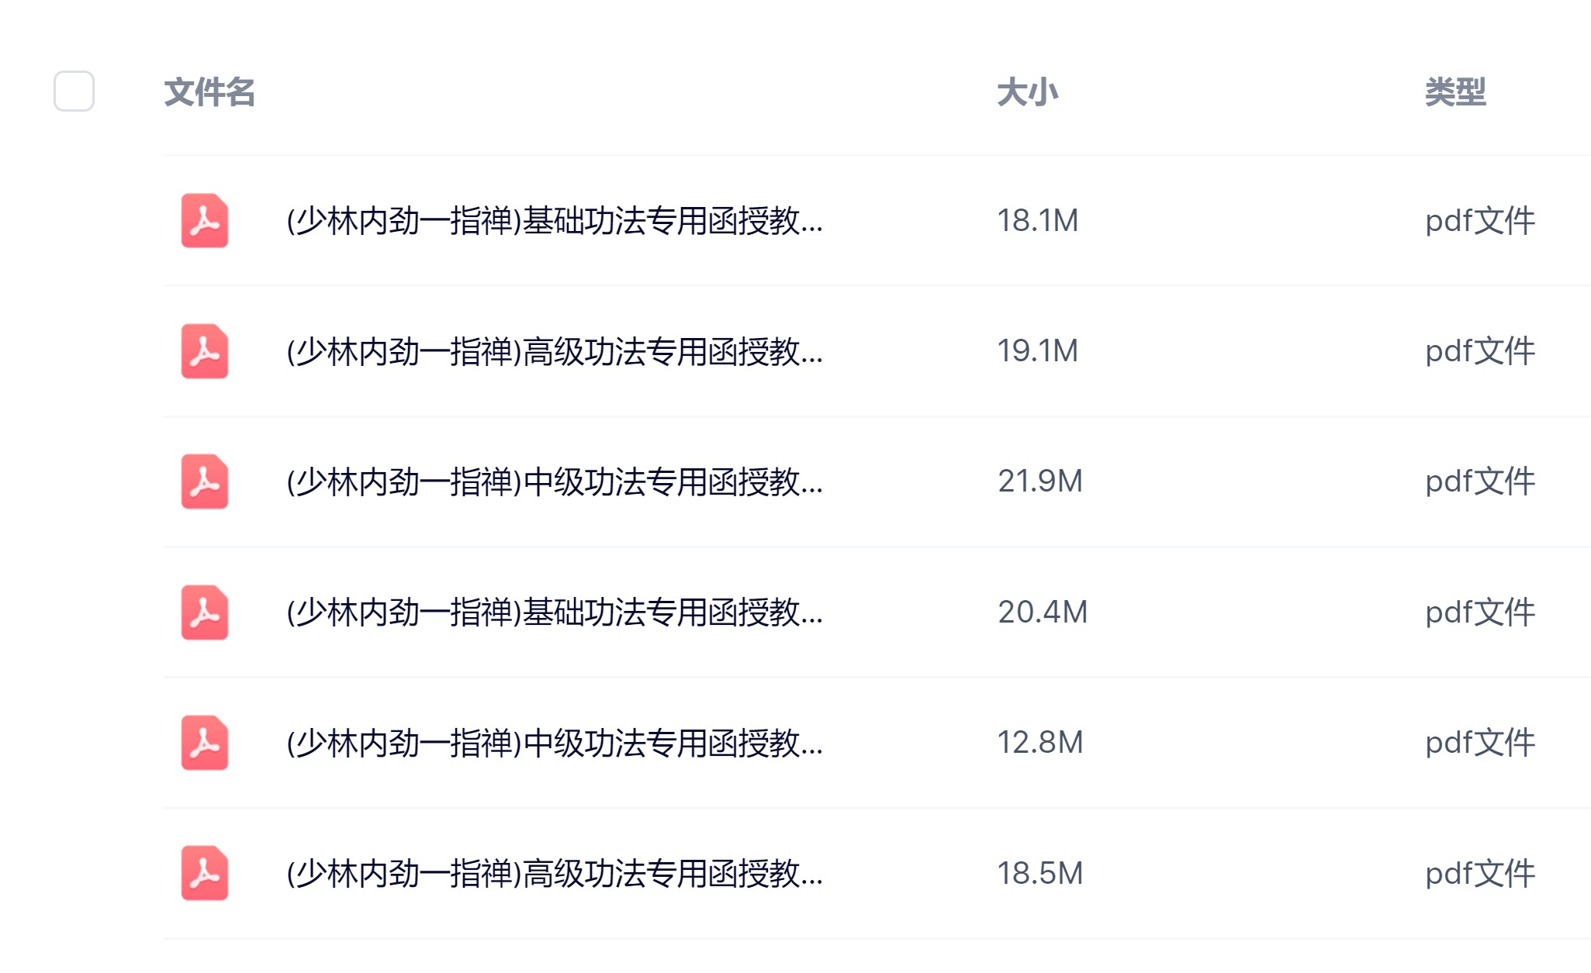Open the 高级功法 file name sized 19.1M
The height and width of the screenshot is (973, 1591).
[x=554, y=351]
